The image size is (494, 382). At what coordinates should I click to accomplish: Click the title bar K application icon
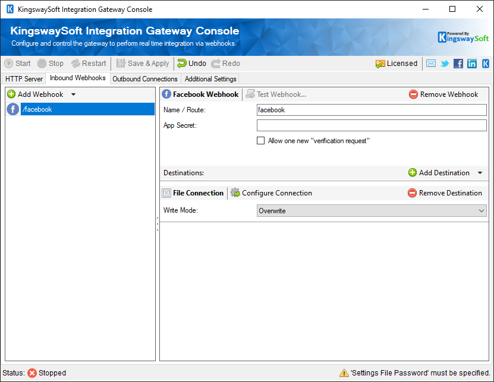(x=10, y=9)
